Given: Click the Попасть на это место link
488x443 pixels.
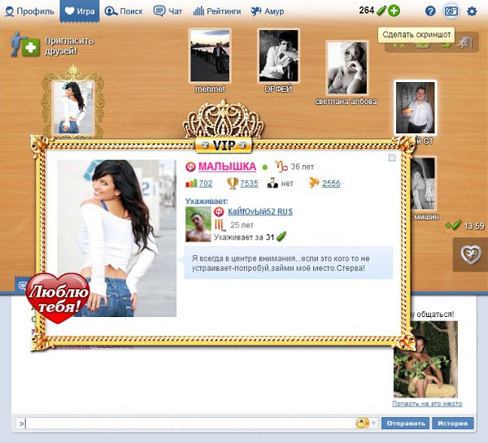Looking at the screenshot, I should 427,403.
